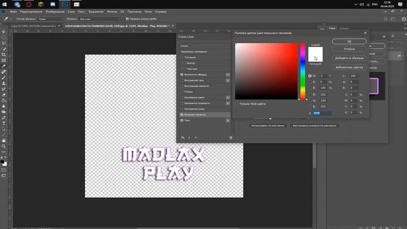Select the Lasso tool
Viewport: 407px width, 229px height.
click(4, 43)
